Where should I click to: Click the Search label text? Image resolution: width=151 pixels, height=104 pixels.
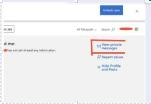pos(105,29)
